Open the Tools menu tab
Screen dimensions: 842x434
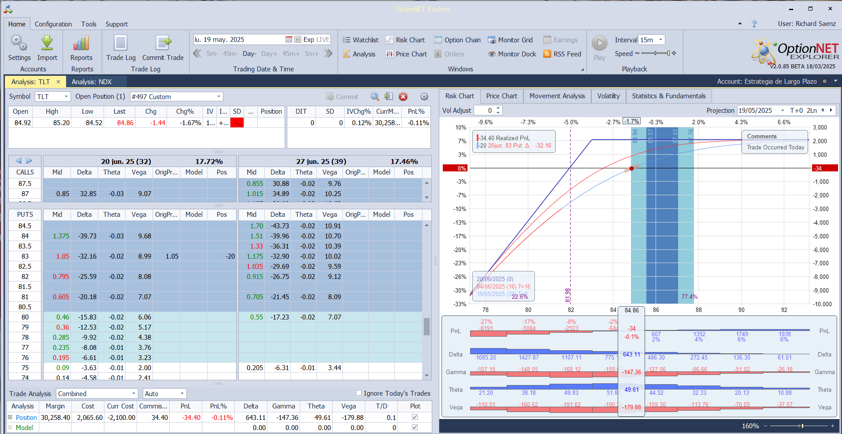89,24
